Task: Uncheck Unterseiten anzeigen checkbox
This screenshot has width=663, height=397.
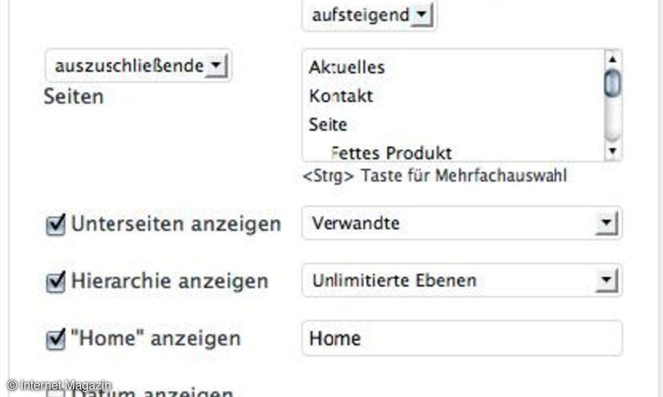Action: 55,225
